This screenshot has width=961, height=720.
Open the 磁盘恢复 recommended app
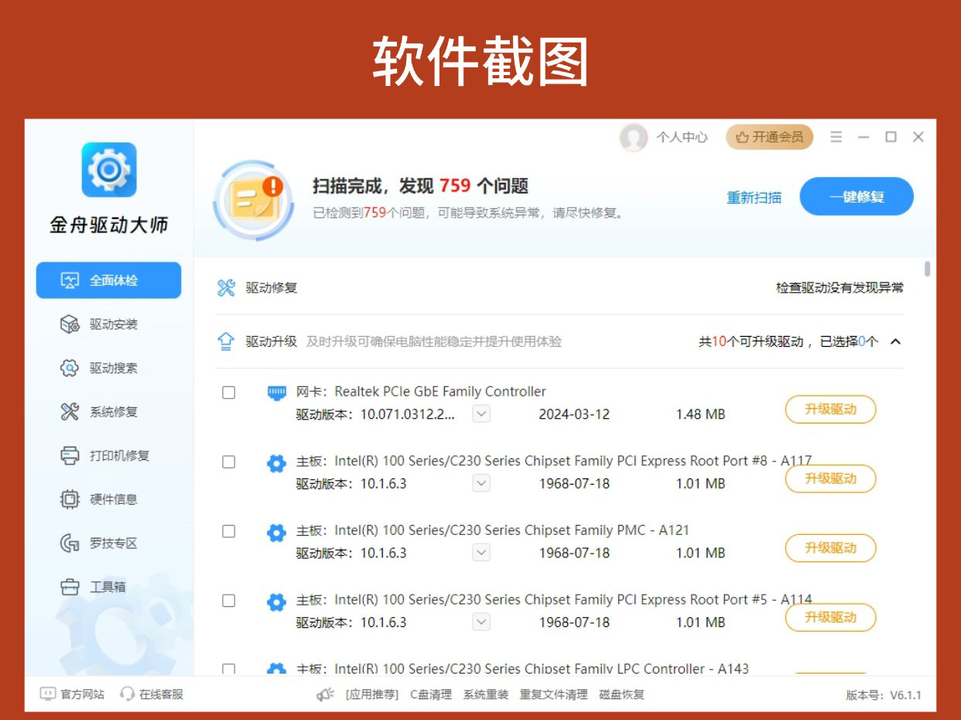click(x=621, y=694)
